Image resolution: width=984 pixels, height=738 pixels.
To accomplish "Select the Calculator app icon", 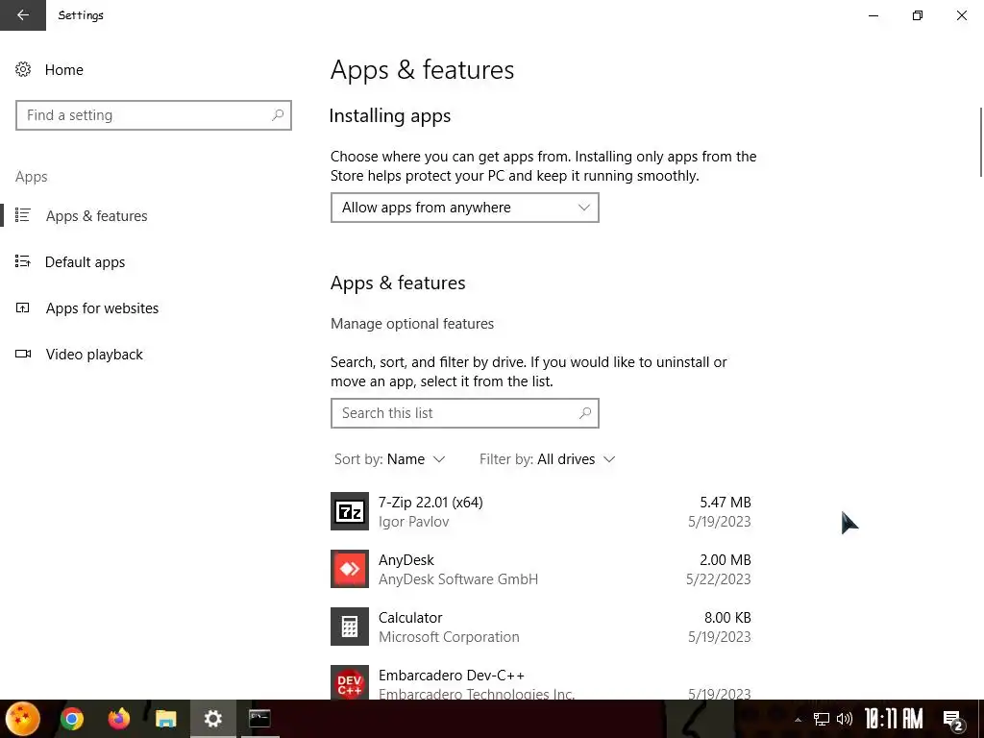I will [350, 627].
